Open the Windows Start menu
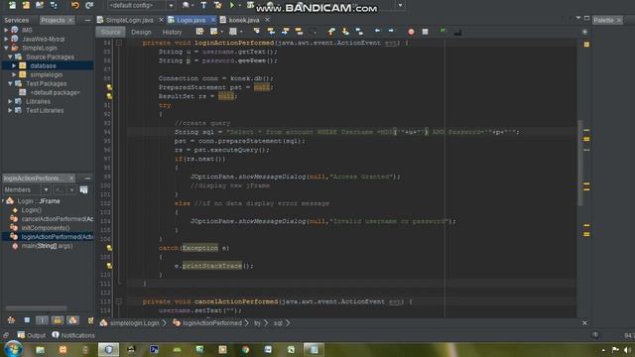Screen dimensions: 635x357 click(13, 349)
